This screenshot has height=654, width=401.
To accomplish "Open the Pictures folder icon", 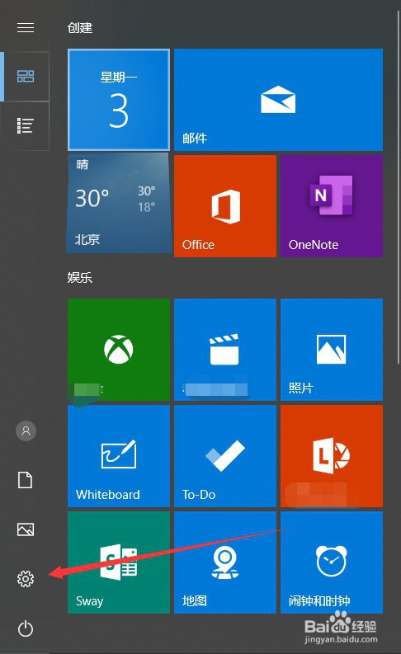I will pos(26,529).
